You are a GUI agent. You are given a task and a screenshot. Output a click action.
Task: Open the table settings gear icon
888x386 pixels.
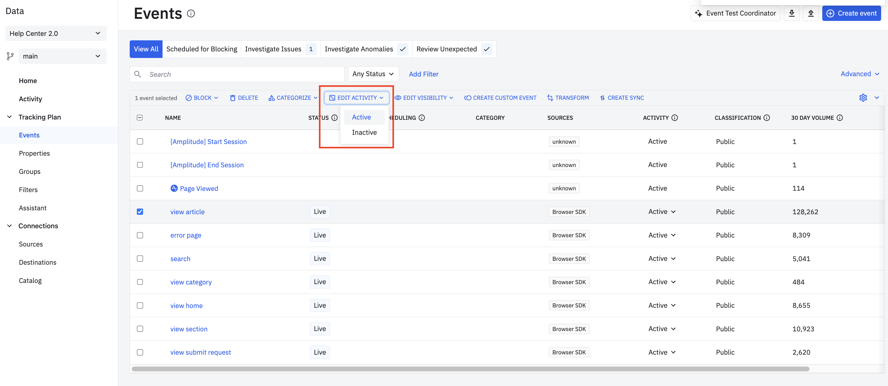[863, 98]
